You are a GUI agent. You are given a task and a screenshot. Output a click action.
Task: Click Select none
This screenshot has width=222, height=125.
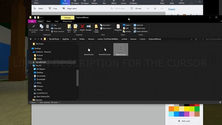(x=139, y=28)
